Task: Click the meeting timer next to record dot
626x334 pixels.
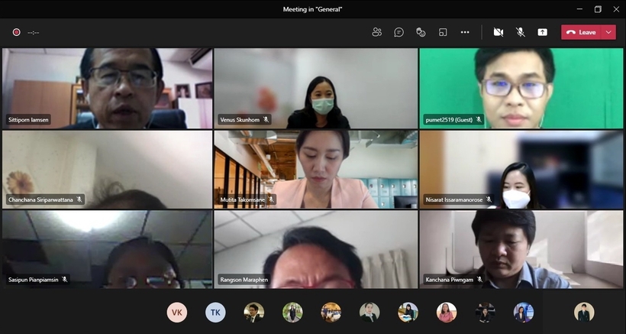Action: coord(33,32)
